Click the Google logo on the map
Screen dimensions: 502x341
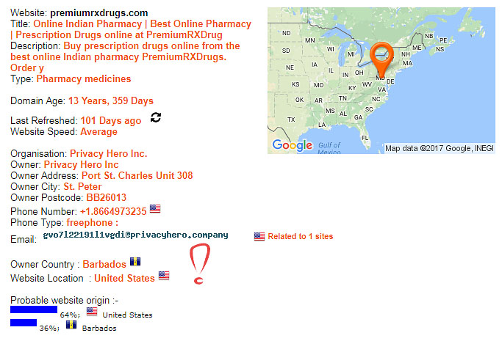(x=293, y=145)
